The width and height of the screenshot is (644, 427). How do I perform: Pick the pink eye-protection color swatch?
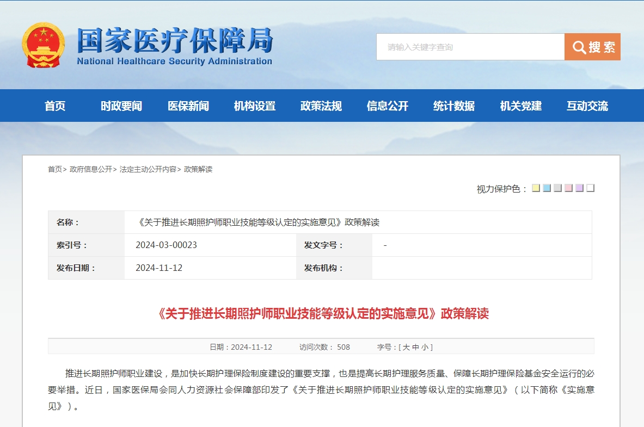[x=569, y=188]
